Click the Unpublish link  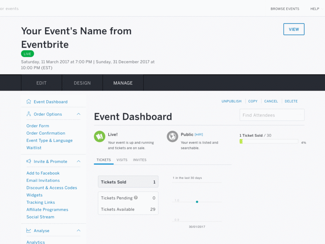pyautogui.click(x=232, y=101)
